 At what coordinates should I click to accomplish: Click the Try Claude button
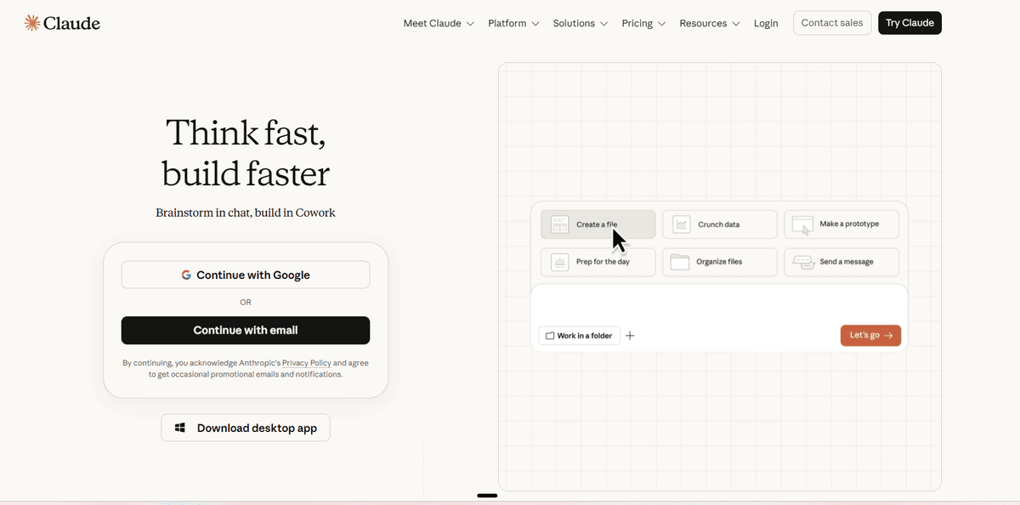909,23
